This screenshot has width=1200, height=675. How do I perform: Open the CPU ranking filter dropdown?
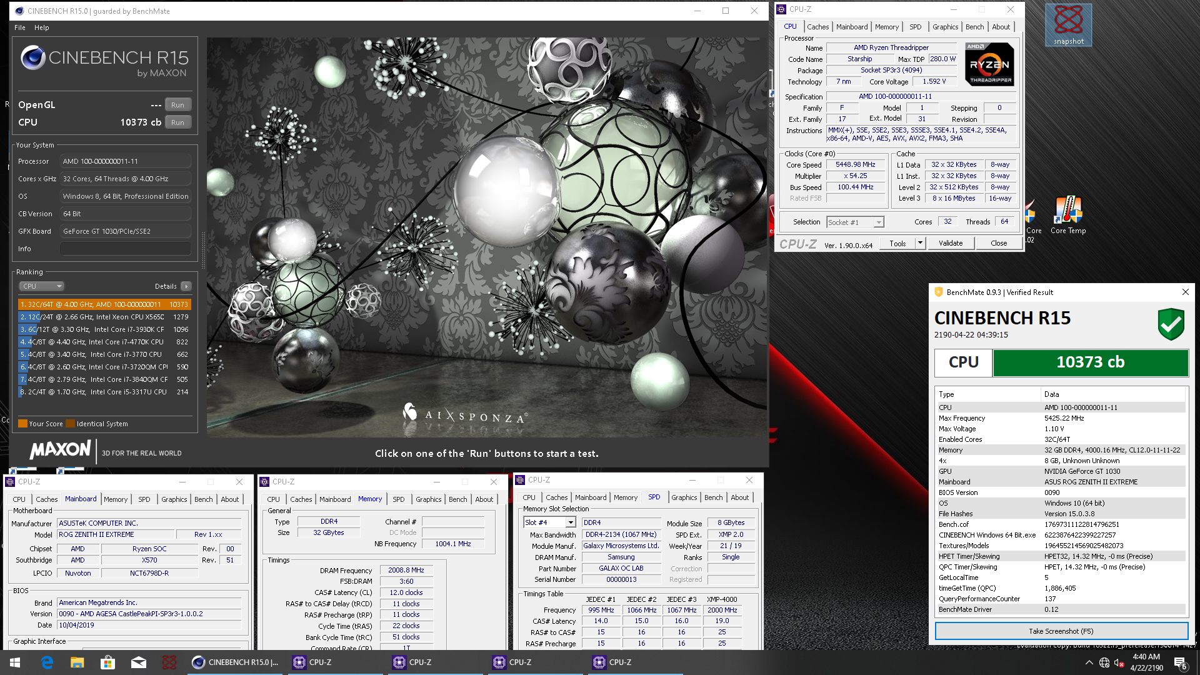(41, 286)
